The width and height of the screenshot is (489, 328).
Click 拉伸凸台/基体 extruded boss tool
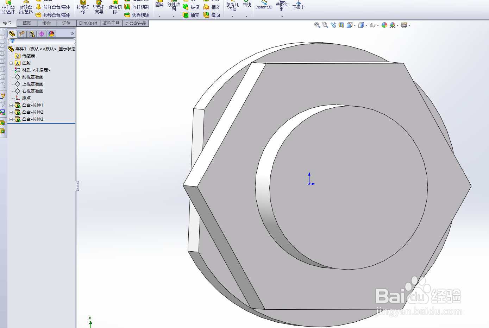tap(8, 7)
